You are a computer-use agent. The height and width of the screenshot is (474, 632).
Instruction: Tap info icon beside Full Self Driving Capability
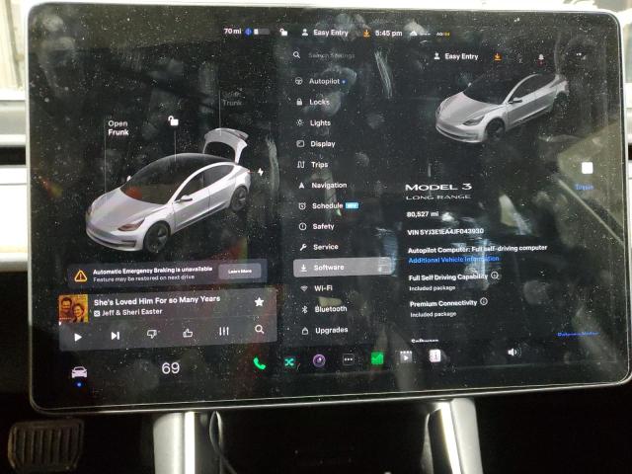[495, 276]
